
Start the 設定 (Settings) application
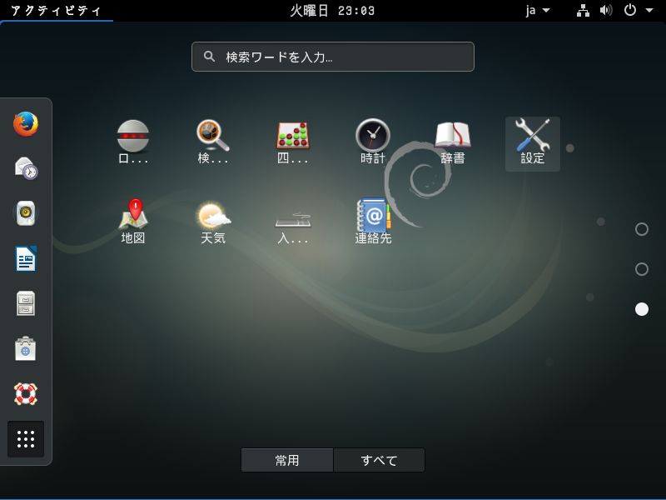pyautogui.click(x=532, y=135)
